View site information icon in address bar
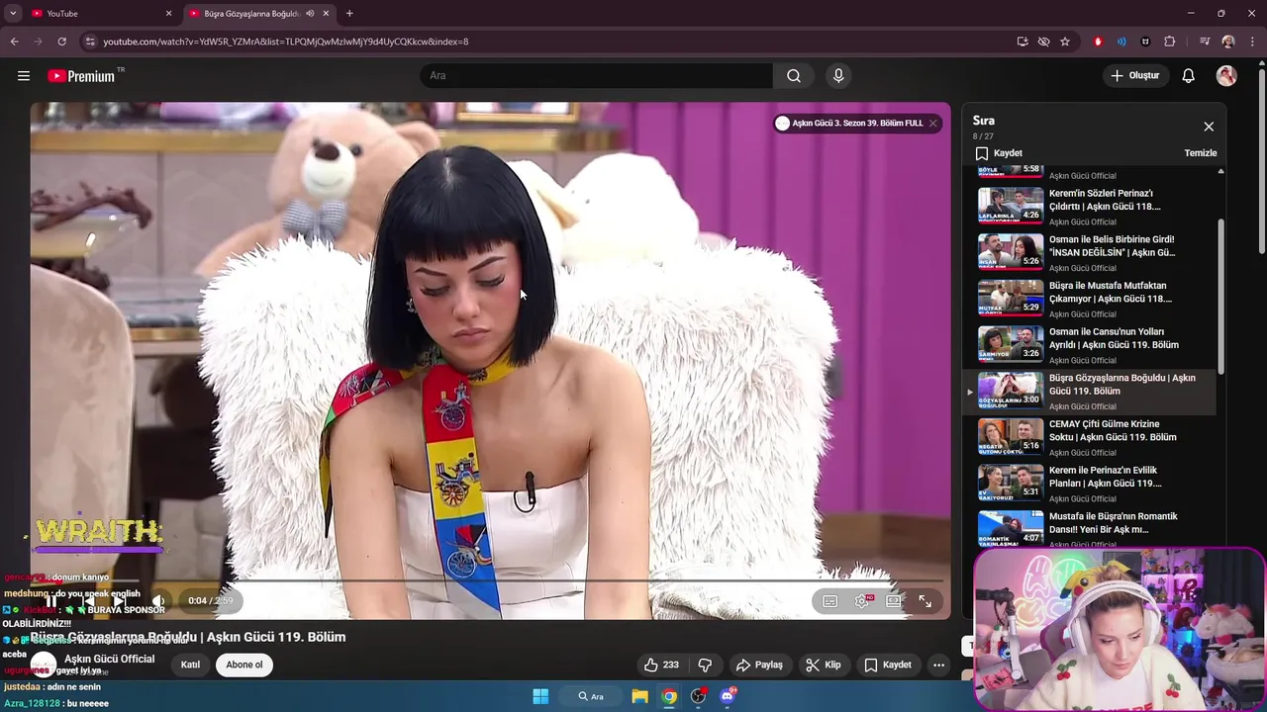The height and width of the screenshot is (712, 1267). (x=90, y=42)
